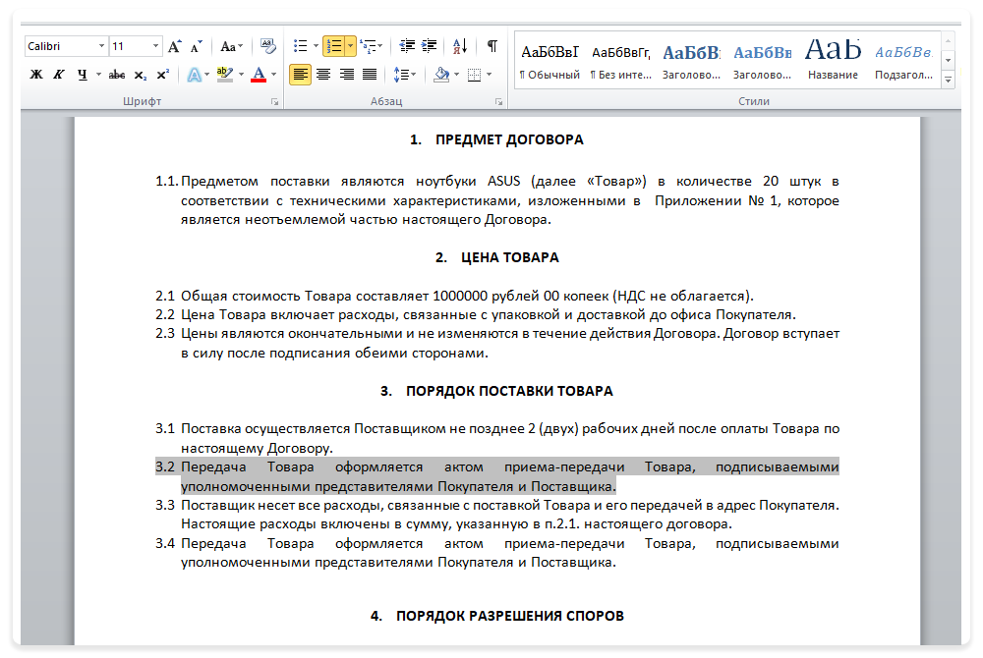
Task: Click the Grow Font icon
Action: 174,45
